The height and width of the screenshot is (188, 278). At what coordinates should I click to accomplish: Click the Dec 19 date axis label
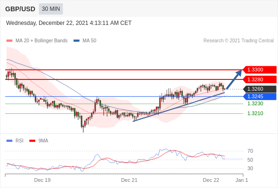point(42,180)
